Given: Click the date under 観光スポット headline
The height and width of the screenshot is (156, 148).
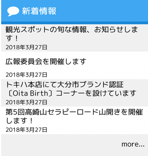Looking at the screenshot, I should 26,47.
